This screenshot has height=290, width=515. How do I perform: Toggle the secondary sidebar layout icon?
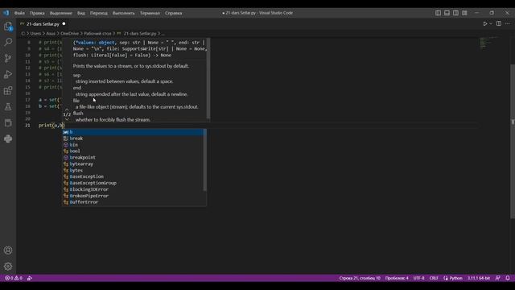(x=455, y=13)
